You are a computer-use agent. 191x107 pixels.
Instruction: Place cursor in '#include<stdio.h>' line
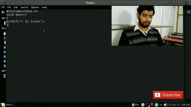(22, 11)
